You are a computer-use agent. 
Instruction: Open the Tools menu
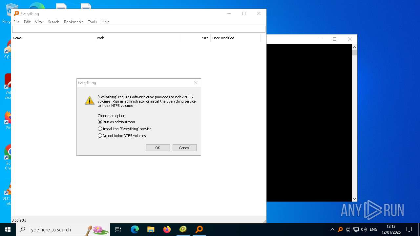tap(92, 22)
